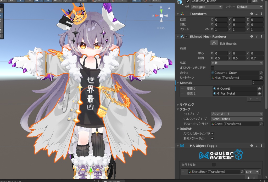Screen dimensions: 268x182
Task: Collapse the 追加設定 section
Action: click(x=178, y=129)
